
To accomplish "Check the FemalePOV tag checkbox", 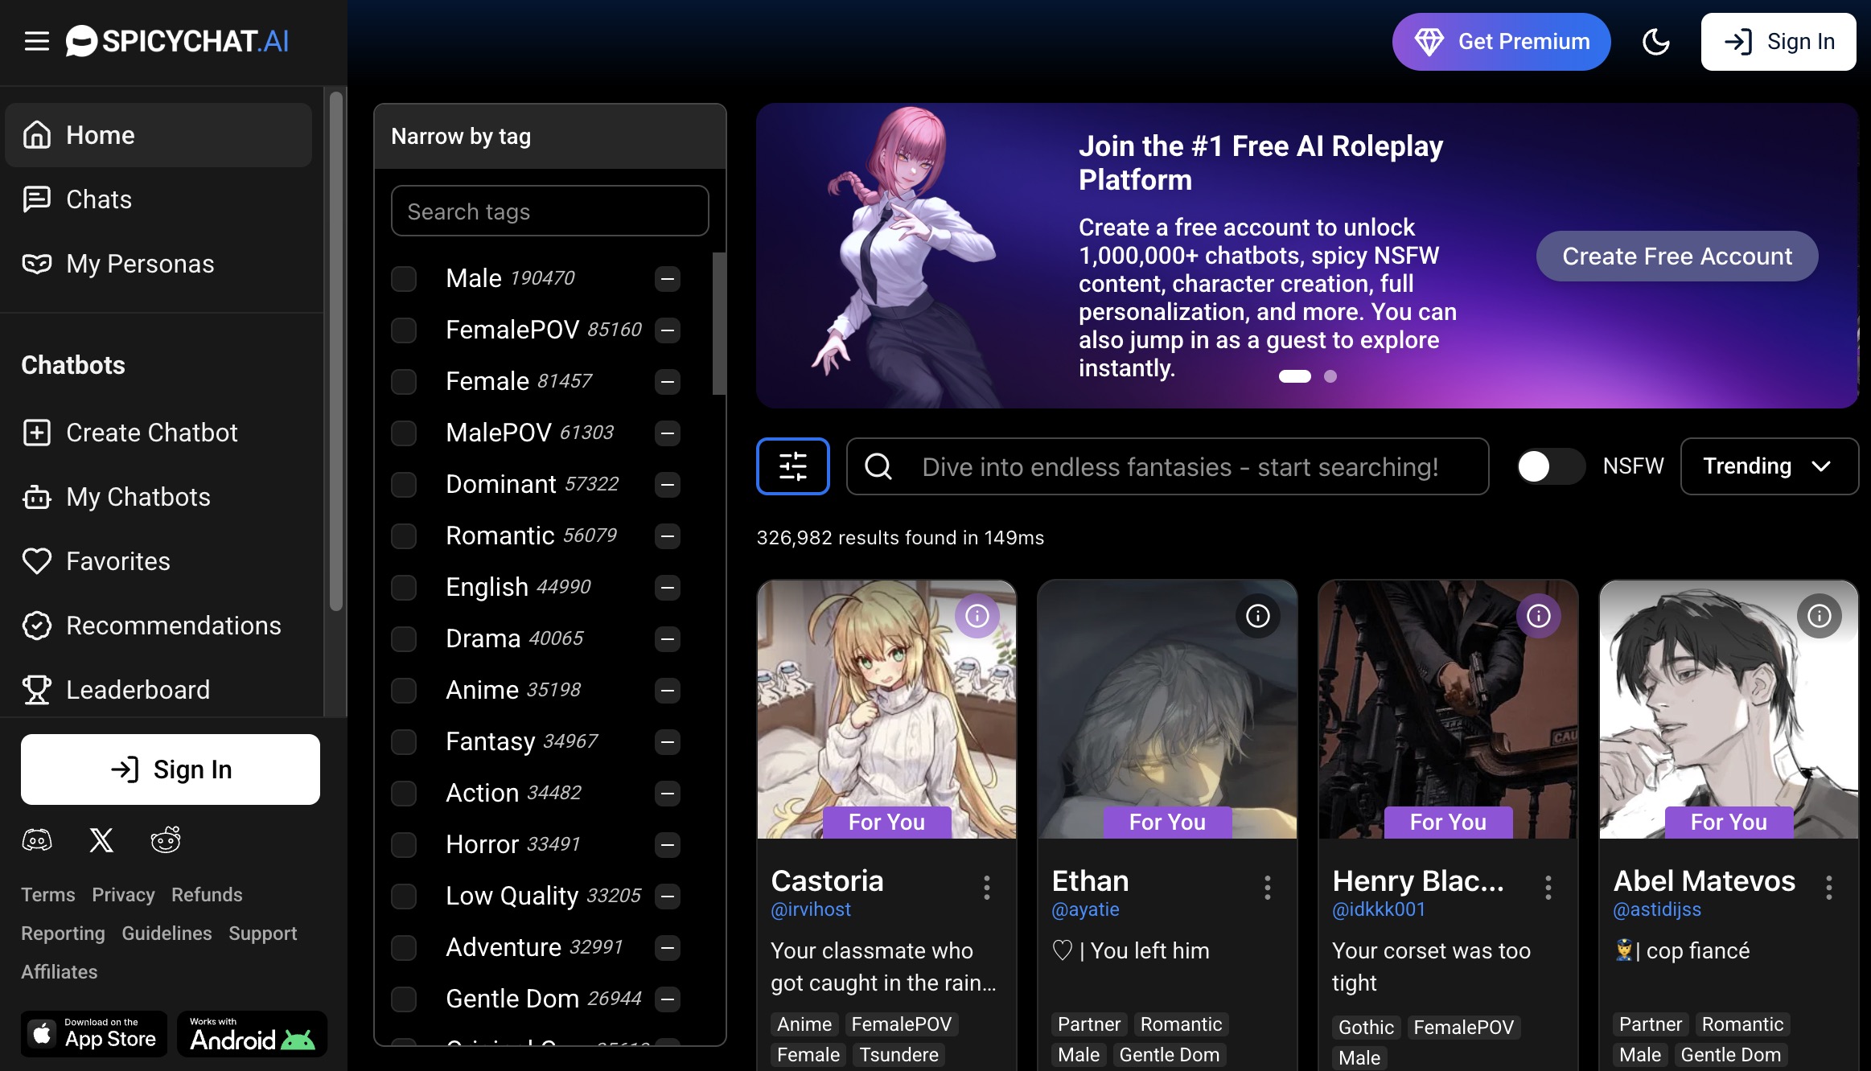I will point(404,330).
